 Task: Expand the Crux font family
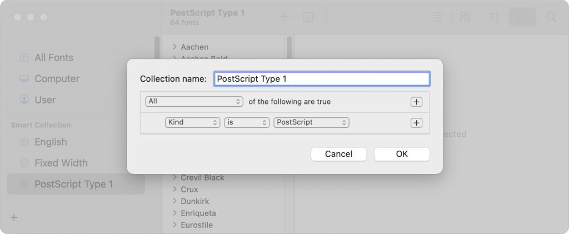(x=174, y=189)
